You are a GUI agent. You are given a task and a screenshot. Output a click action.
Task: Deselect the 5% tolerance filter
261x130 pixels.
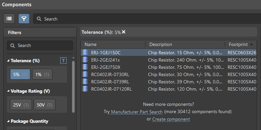click(20, 74)
